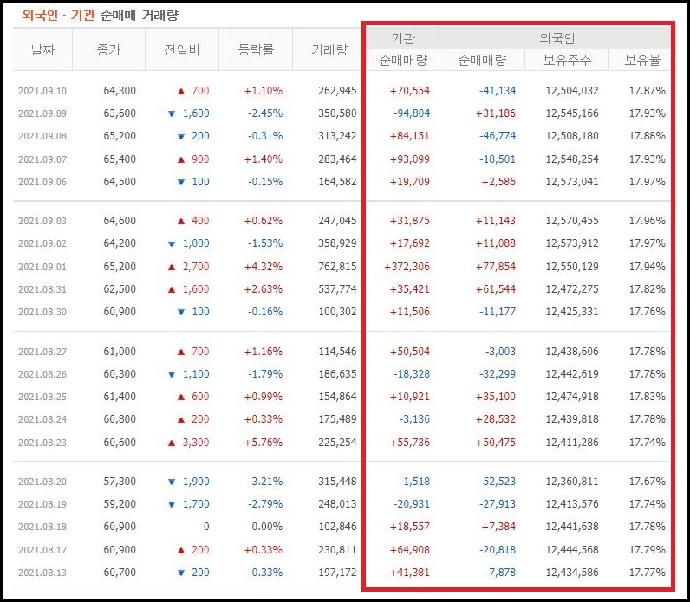The width and height of the screenshot is (690, 602).
Task: Click the 날짜 column header
Action: (42, 49)
